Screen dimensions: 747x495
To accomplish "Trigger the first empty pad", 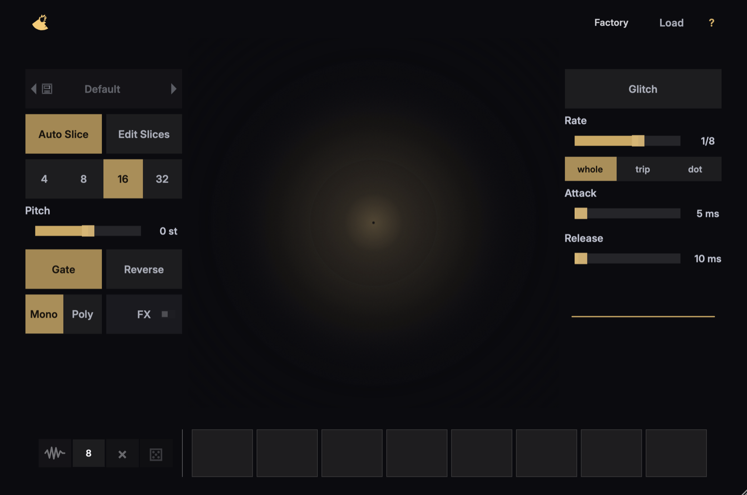I will pos(222,453).
